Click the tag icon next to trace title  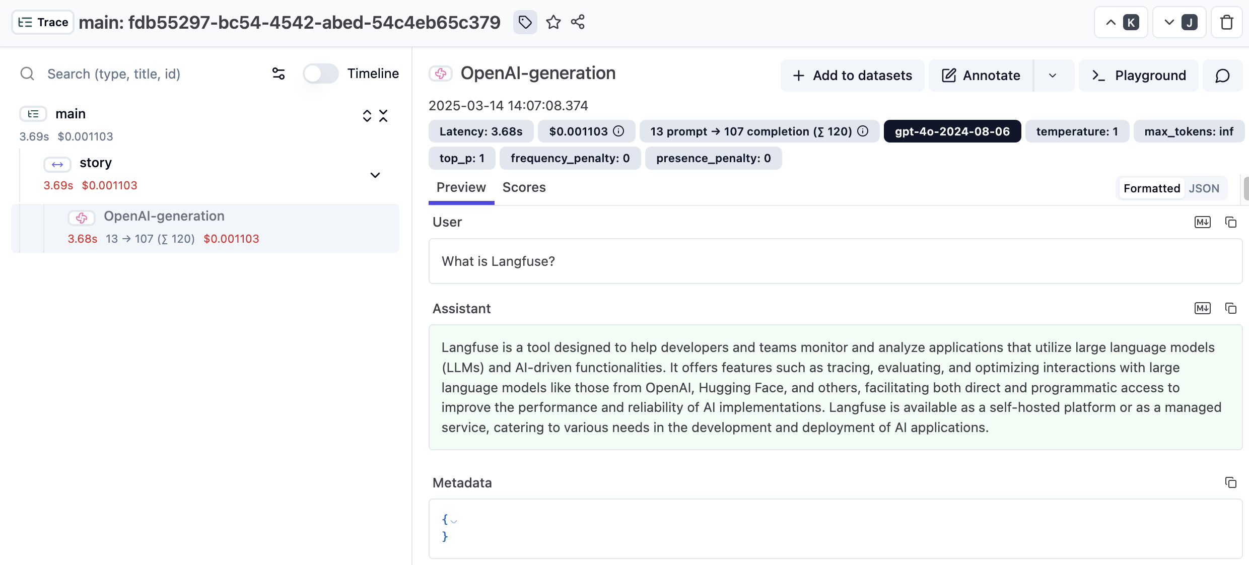point(525,22)
